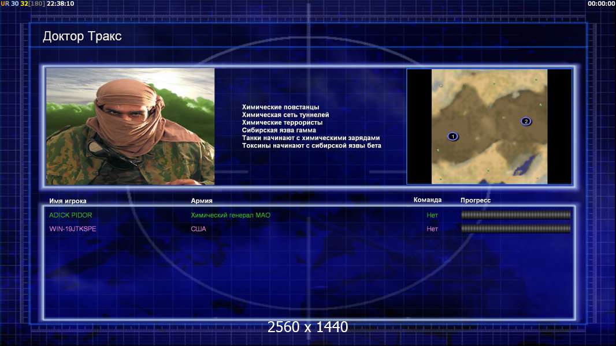Click ability Химические повстанцы
This screenshot has height=346, width=616.
[x=280, y=107]
